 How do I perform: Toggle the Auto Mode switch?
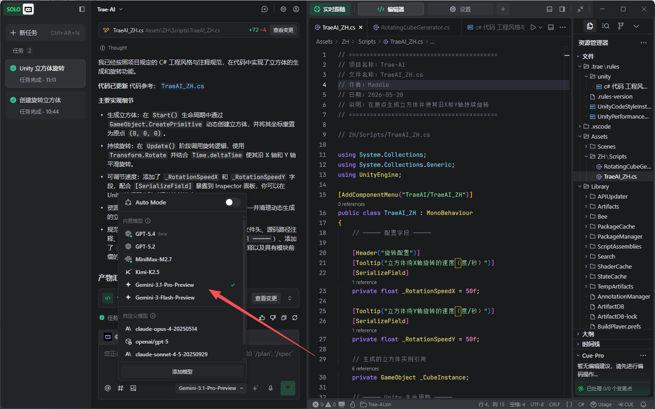coord(233,202)
